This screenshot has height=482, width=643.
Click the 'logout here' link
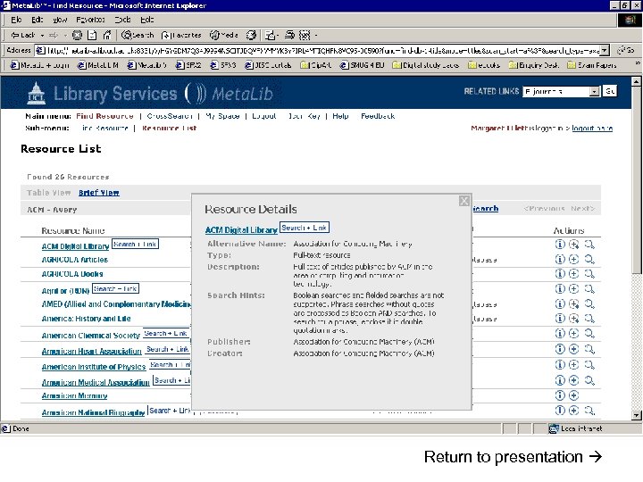pyautogui.click(x=592, y=129)
